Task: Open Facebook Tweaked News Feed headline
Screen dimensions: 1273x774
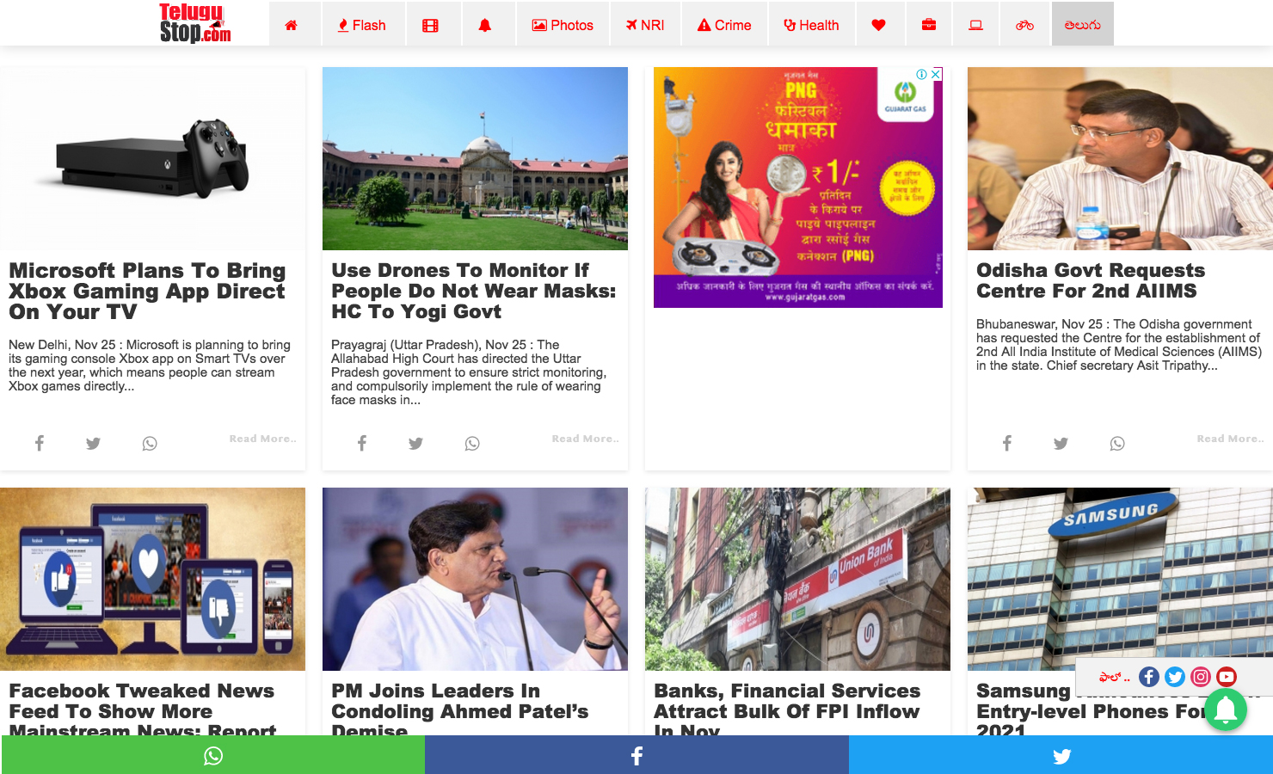Action: pos(142,709)
